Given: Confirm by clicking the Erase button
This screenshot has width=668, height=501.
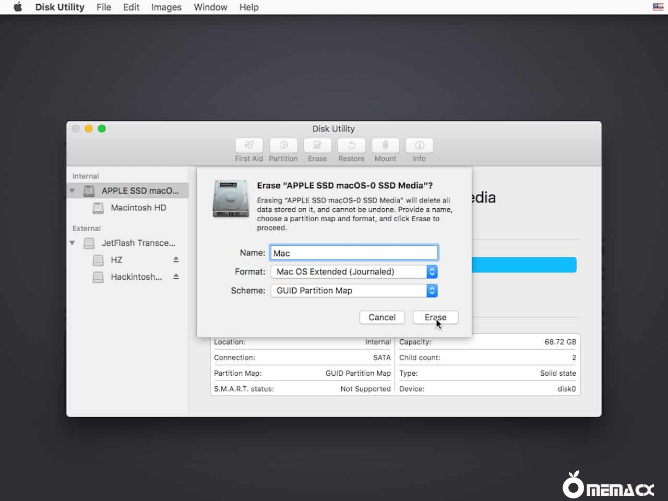Looking at the screenshot, I should pos(435,317).
